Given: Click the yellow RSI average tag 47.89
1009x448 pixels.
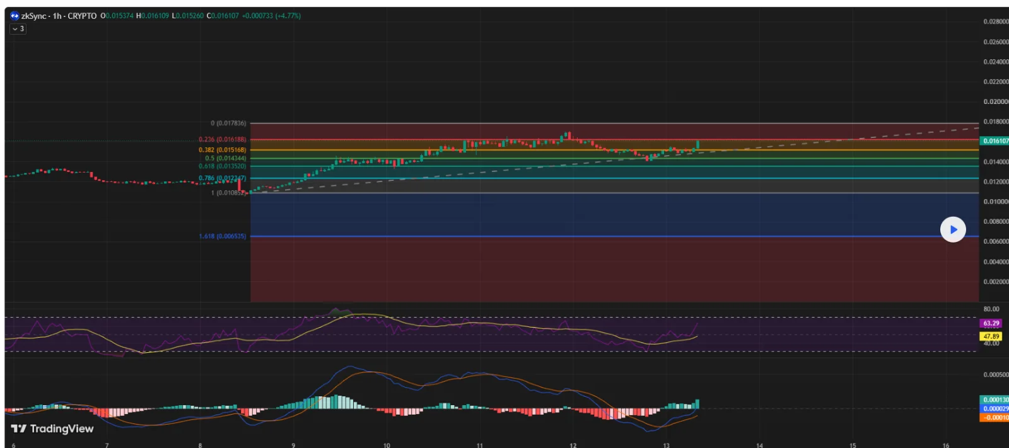Looking at the screenshot, I should click(x=991, y=336).
